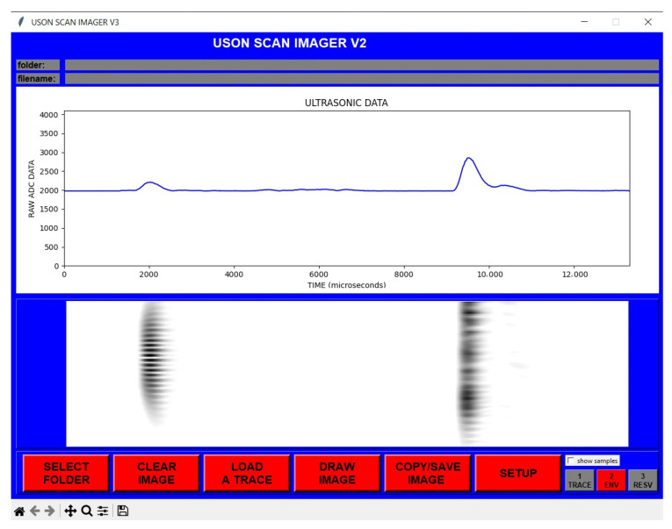The height and width of the screenshot is (529, 672).
Task: Switch to the 1 TRACE mode
Action: click(580, 480)
